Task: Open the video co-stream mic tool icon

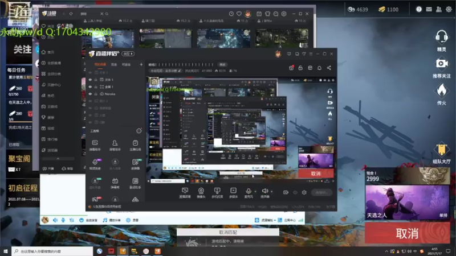Action: (95, 162)
